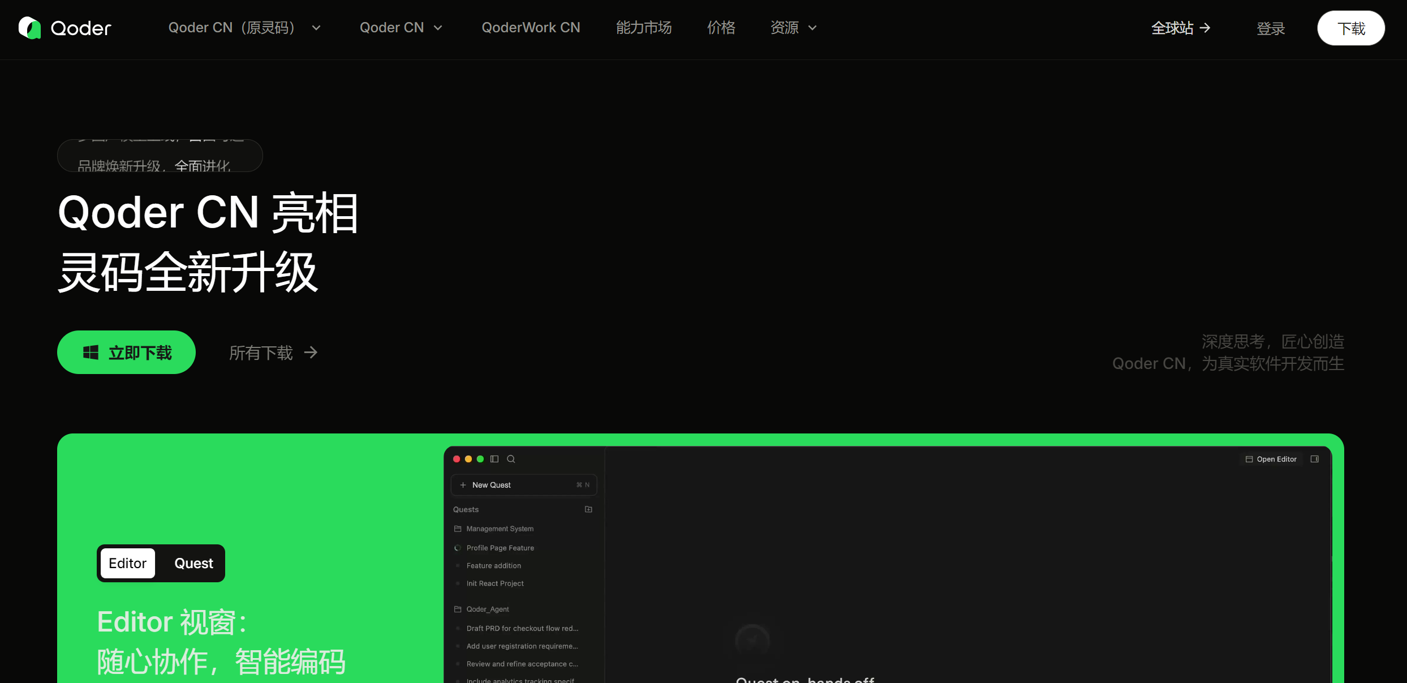This screenshot has height=683, width=1407.
Task: Follow the 全球站 link
Action: point(1181,28)
